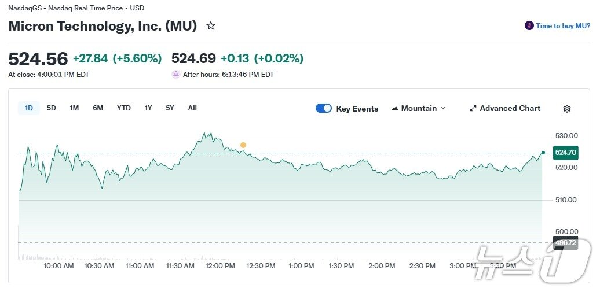Open the Advanced Chart view

coord(510,109)
